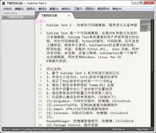Open the 项目(P) menu
Screen dimensions: 156x133
pos(90,9)
